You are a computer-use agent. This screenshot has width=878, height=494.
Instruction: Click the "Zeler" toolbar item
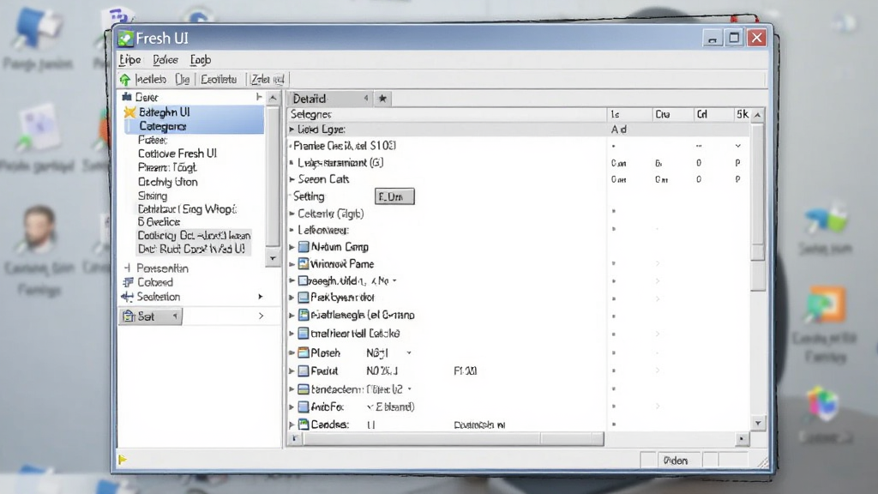pyautogui.click(x=268, y=80)
